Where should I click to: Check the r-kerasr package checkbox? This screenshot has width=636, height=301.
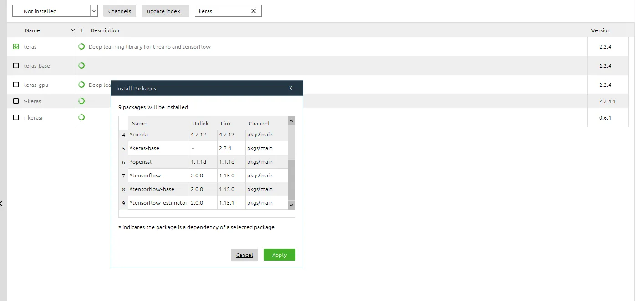[16, 117]
